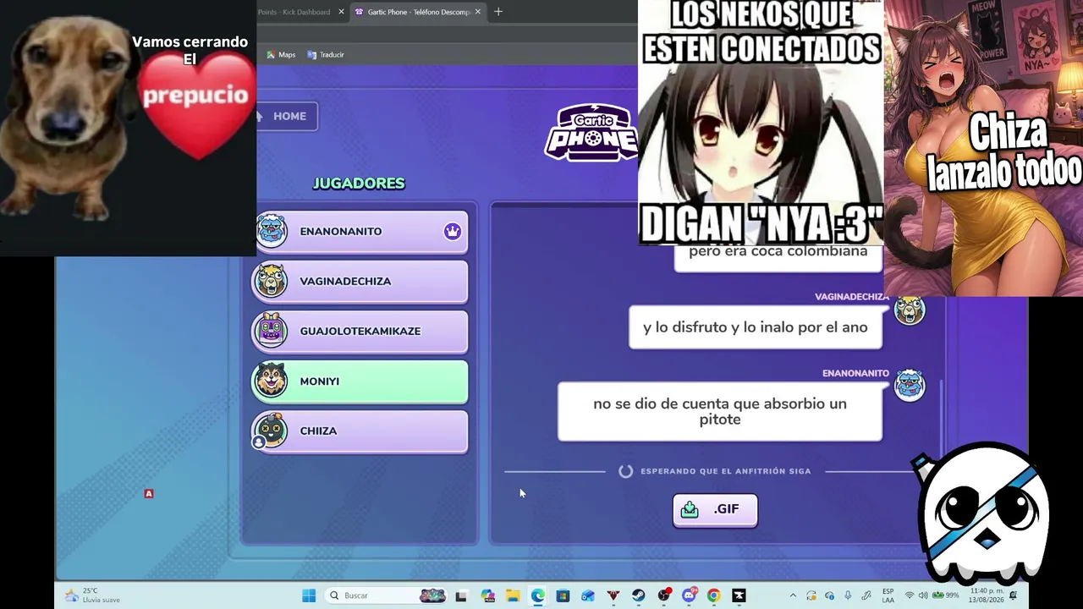Open Google Chrome from the taskbar
The width and height of the screenshot is (1083, 609).
(714, 595)
